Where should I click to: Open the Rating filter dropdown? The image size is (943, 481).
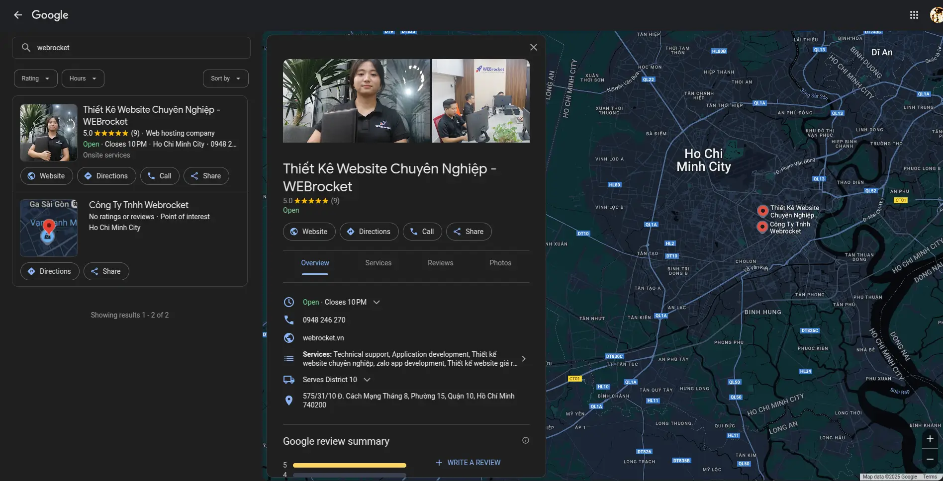coord(35,79)
